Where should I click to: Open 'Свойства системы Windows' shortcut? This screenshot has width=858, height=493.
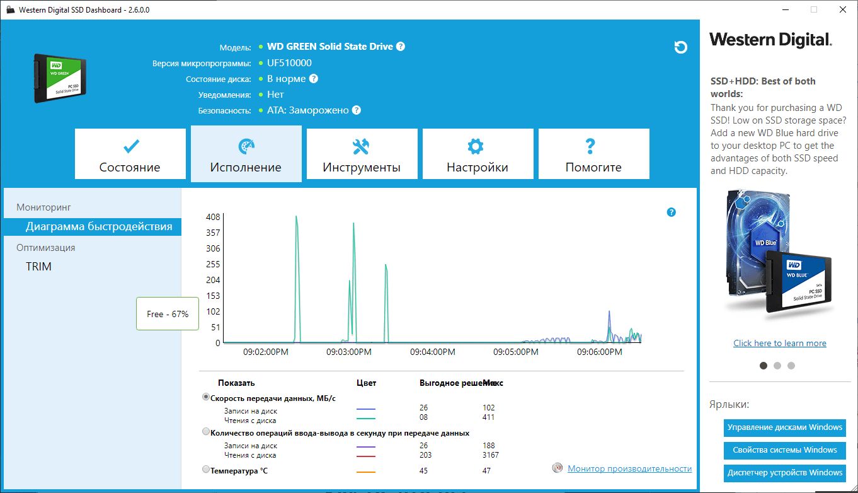[785, 450]
